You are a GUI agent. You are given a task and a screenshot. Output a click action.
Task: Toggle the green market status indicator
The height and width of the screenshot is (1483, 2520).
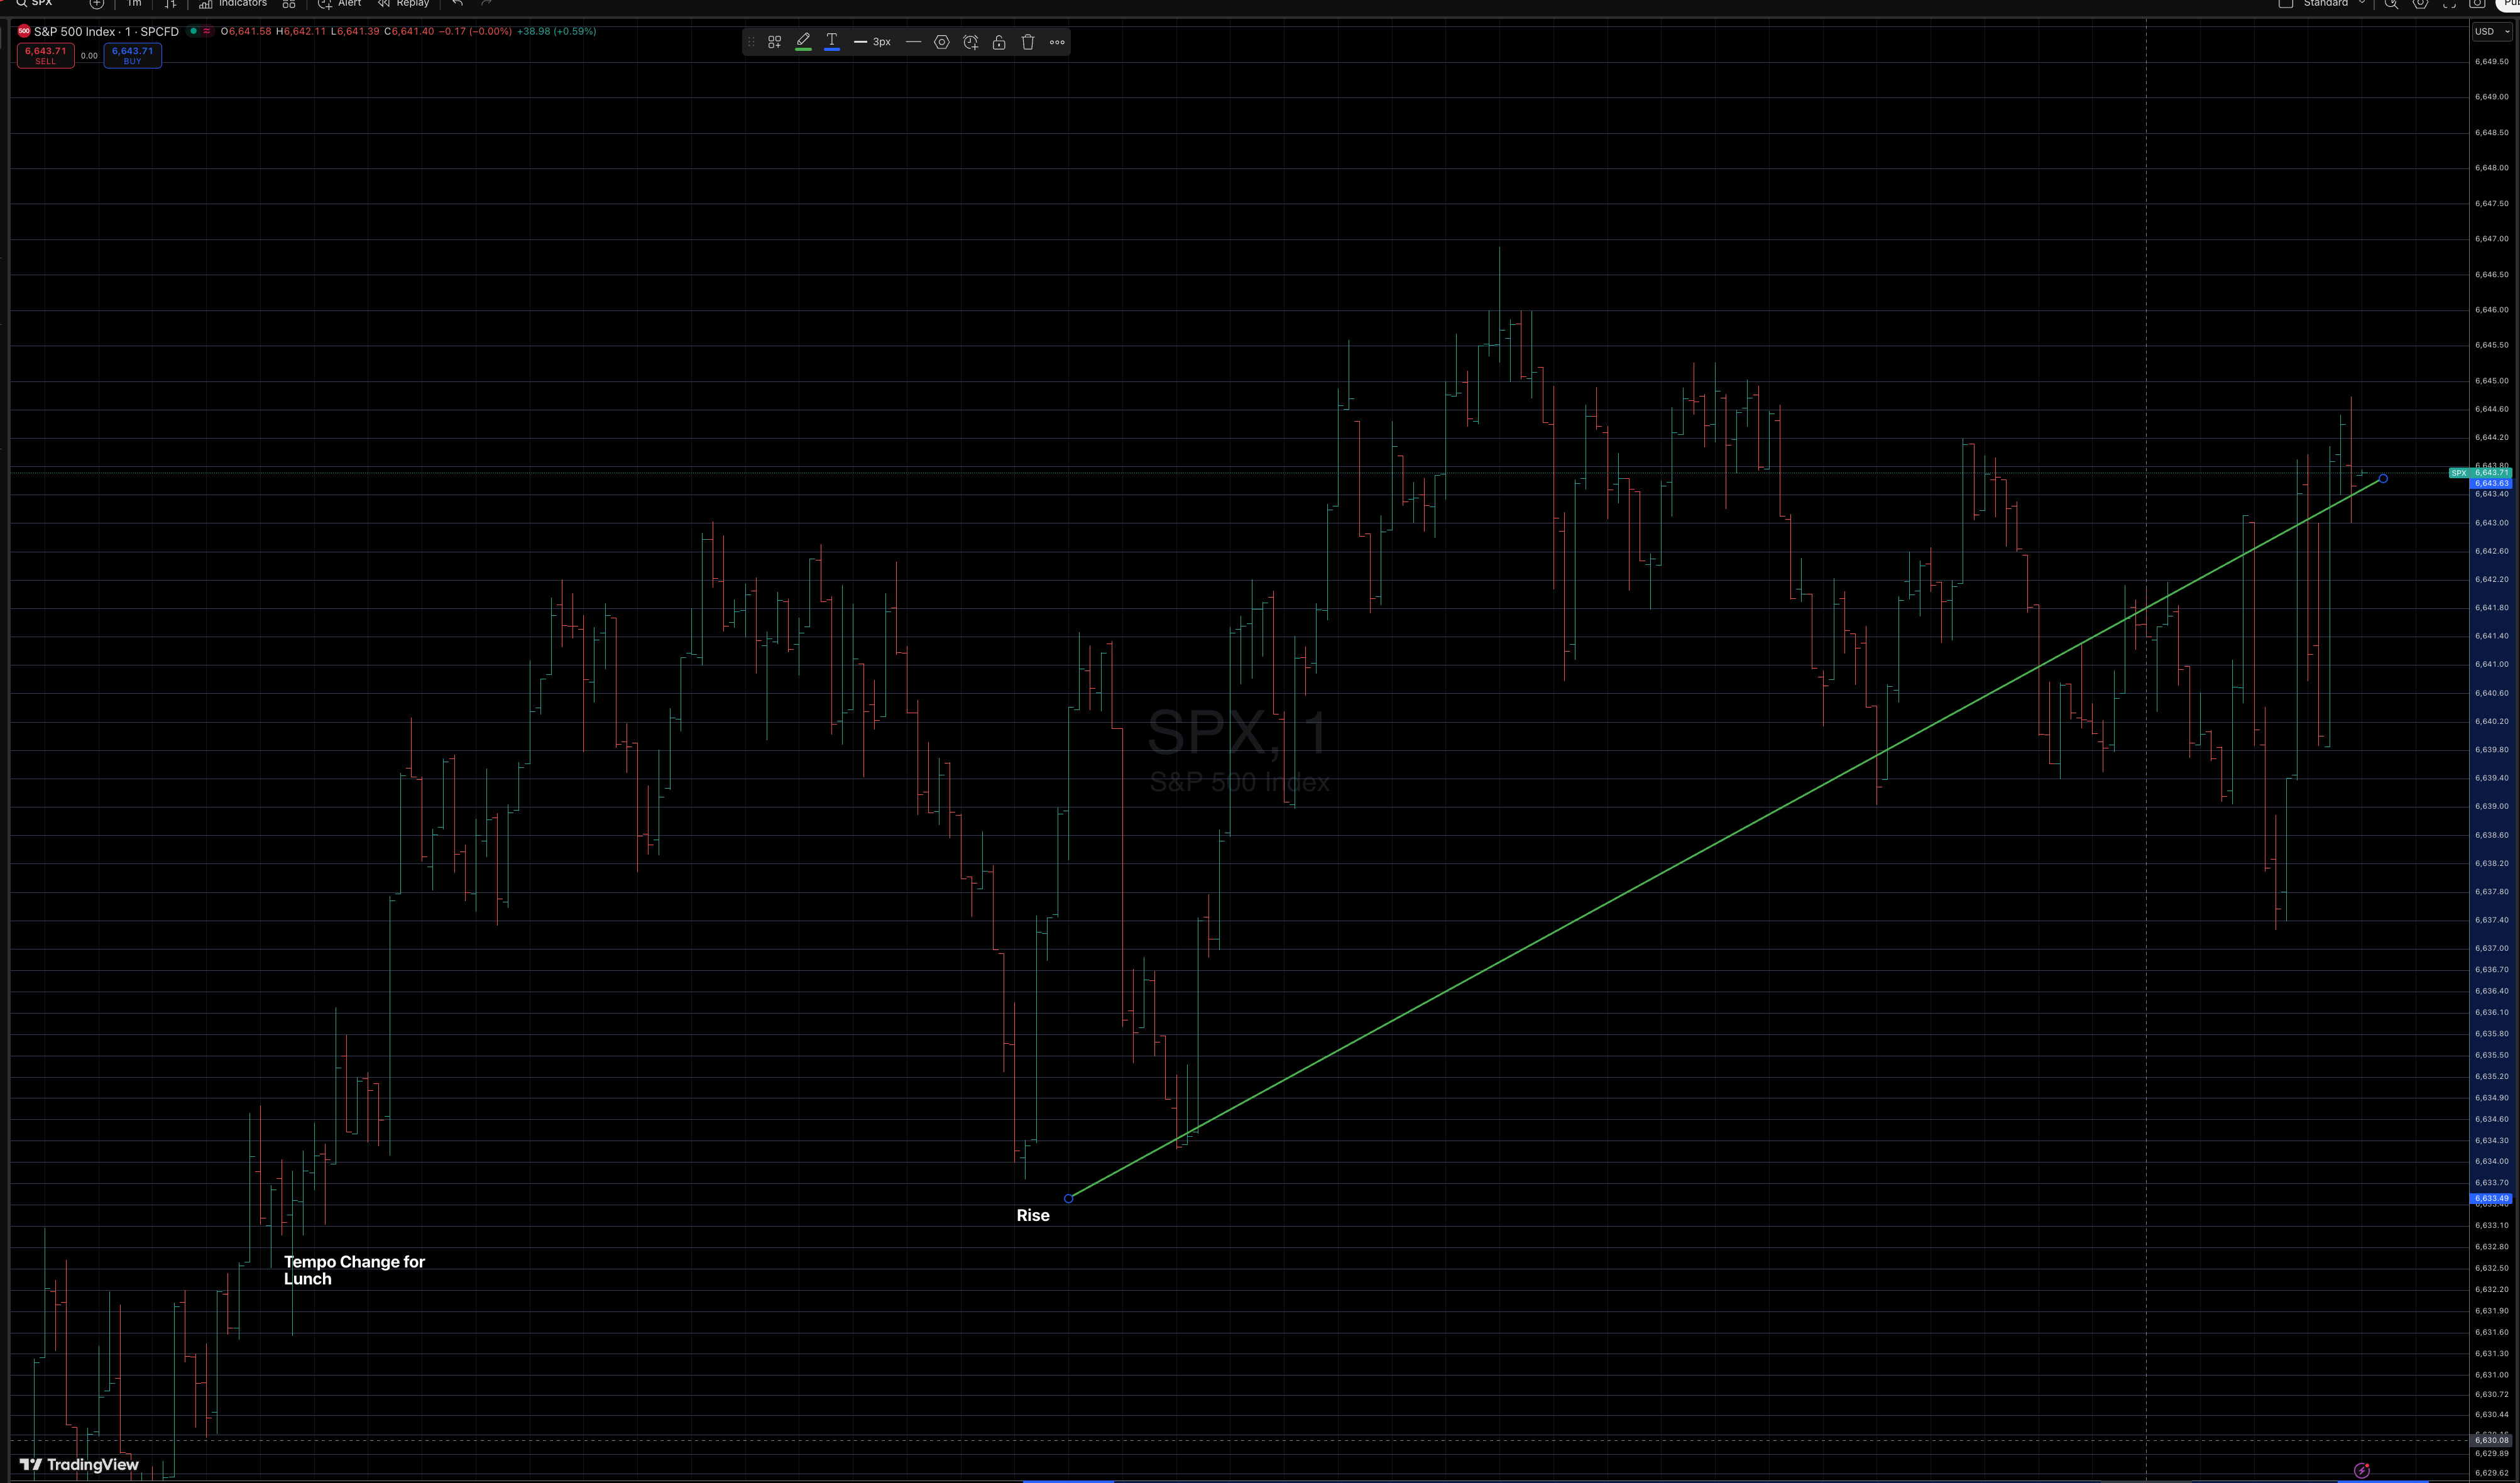pos(193,31)
